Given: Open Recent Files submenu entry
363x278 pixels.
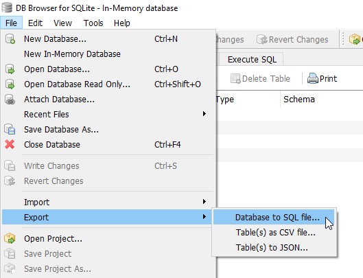Looking at the screenshot, I should tap(108, 114).
